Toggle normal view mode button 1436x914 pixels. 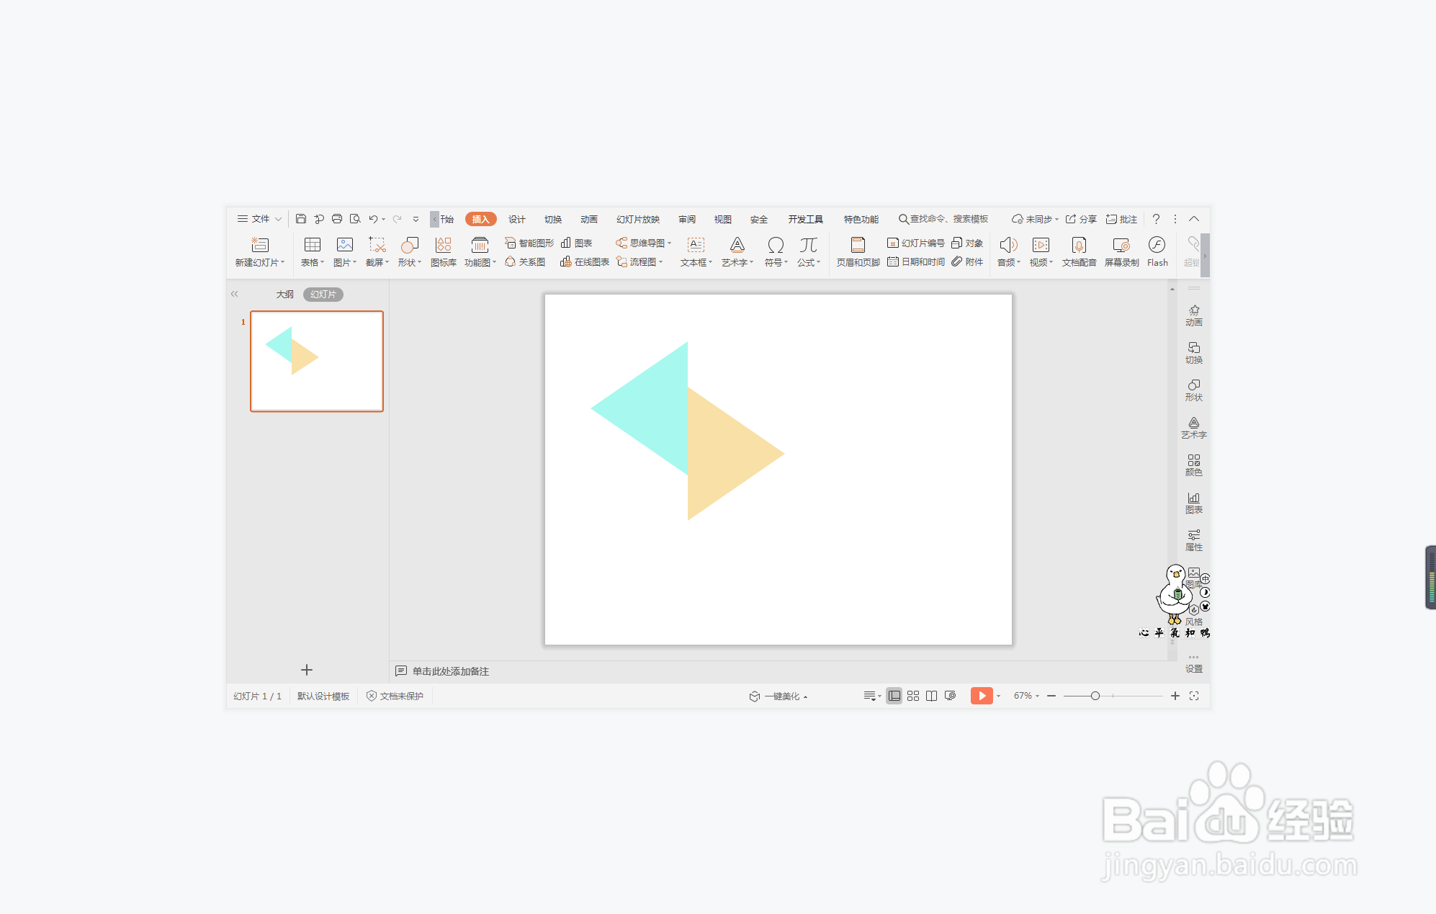[894, 696]
